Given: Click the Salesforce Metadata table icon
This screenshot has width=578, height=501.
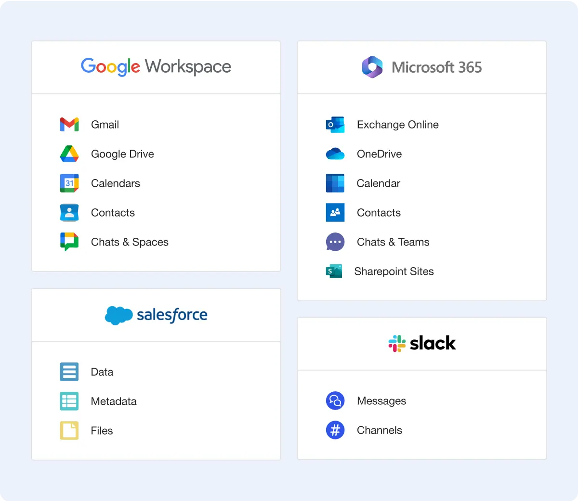Looking at the screenshot, I should click(x=69, y=401).
